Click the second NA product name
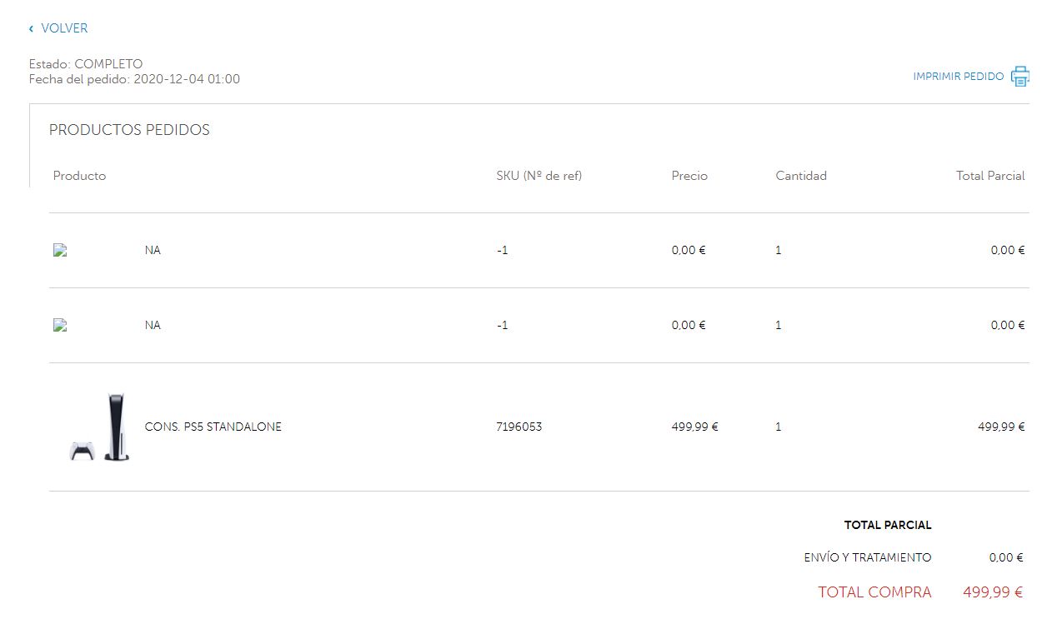 [153, 325]
